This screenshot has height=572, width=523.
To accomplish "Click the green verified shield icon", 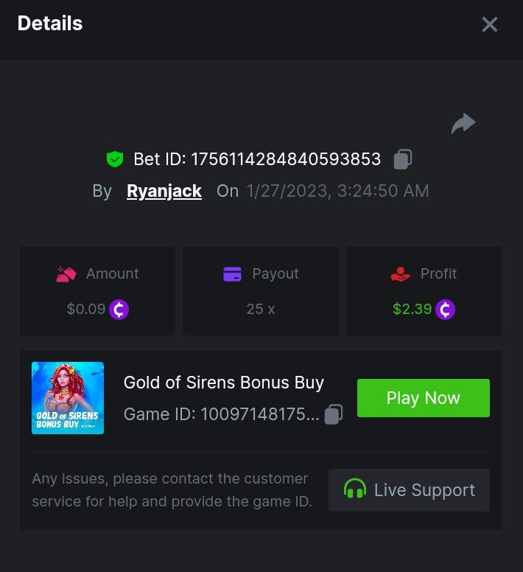I will pos(114,158).
